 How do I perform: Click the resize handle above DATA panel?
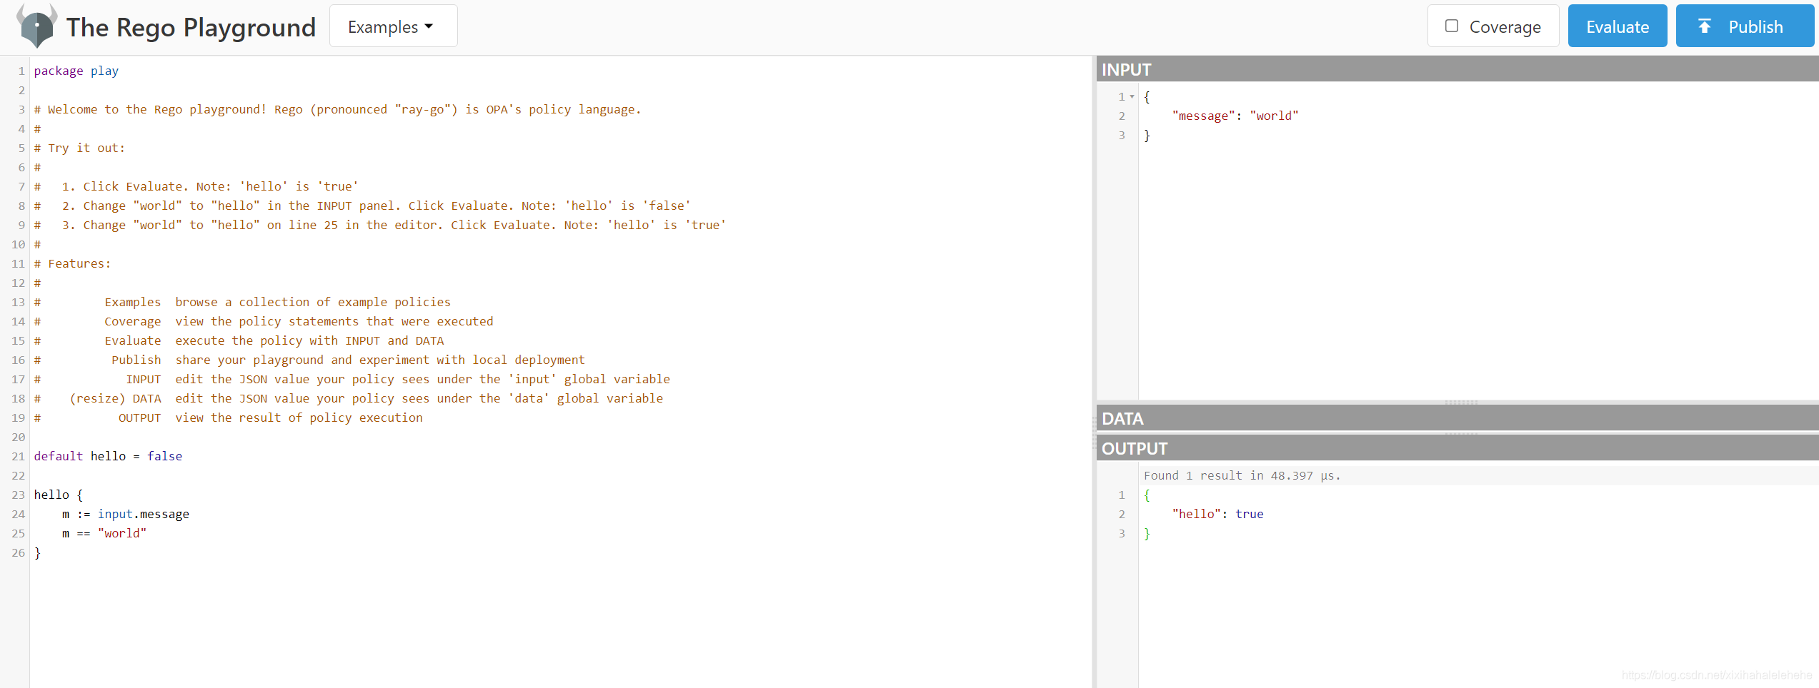coord(1461,403)
